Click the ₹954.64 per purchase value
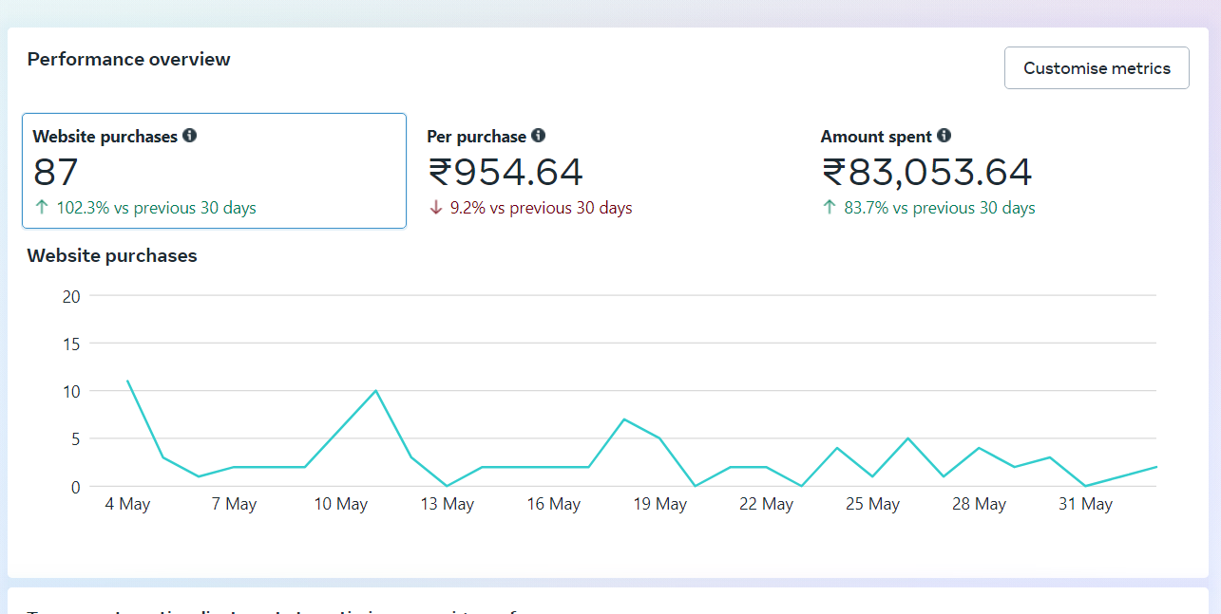The image size is (1221, 614). (x=506, y=172)
